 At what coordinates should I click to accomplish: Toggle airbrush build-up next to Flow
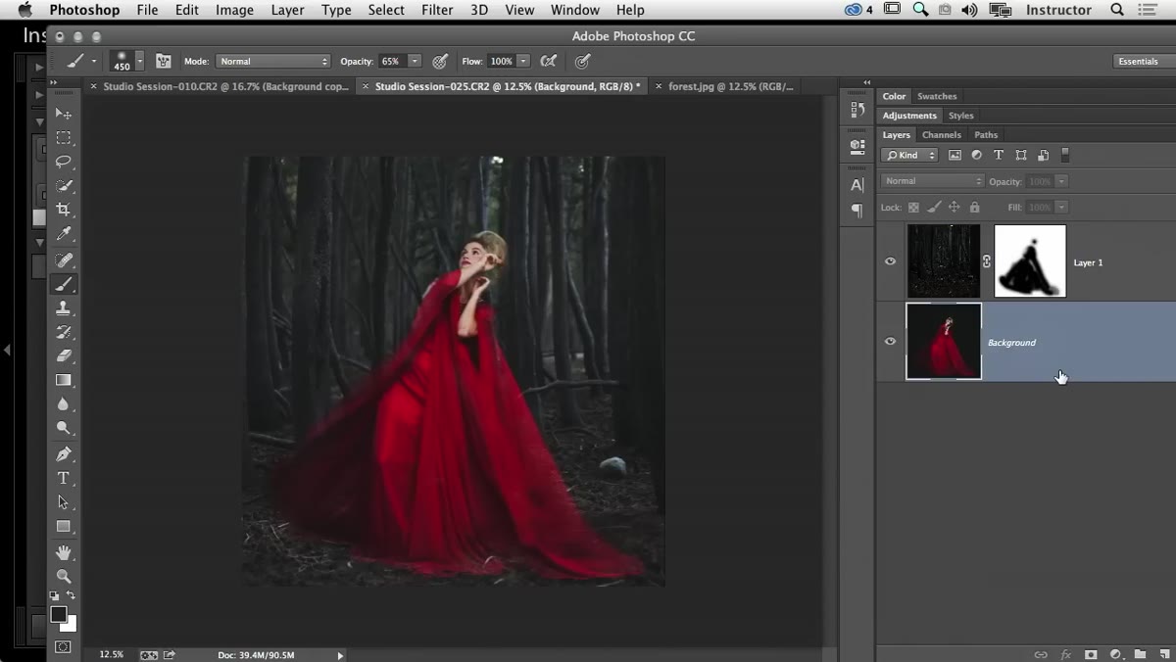(549, 61)
